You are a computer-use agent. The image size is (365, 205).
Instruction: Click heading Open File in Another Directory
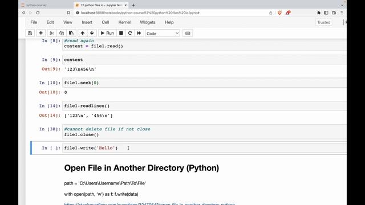[141, 168]
